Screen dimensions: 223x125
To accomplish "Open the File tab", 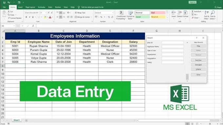I will (4, 7).
